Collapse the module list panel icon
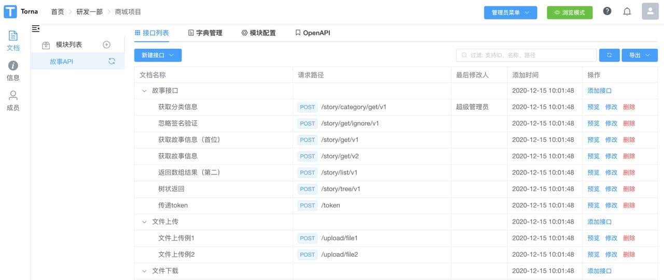664x280 pixels. (36, 28)
